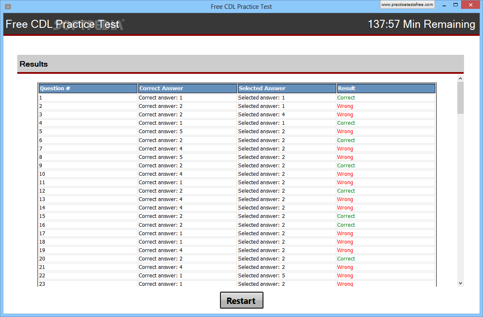483x317 pixels.
Task: Click the 137:57 Min Remaining timer
Action: (421, 24)
